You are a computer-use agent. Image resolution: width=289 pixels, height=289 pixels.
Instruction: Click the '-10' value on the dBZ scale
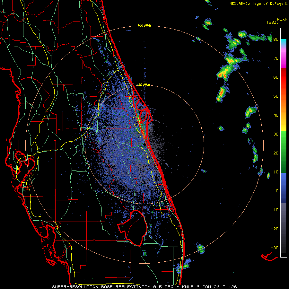click(275, 210)
